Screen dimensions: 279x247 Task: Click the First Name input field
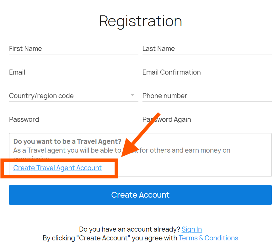pos(73,49)
